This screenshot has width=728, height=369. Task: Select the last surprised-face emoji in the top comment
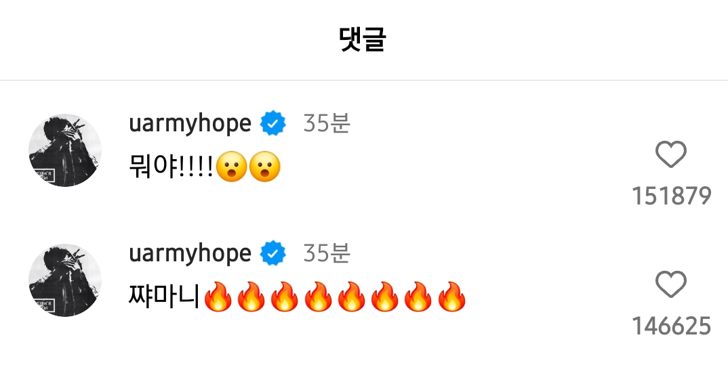click(x=265, y=167)
